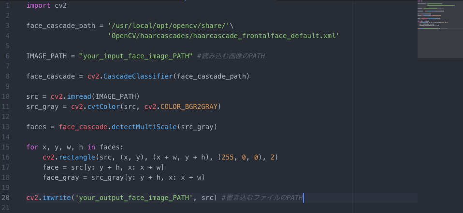Click the 'import' keyword on line 1

tap(38, 5)
